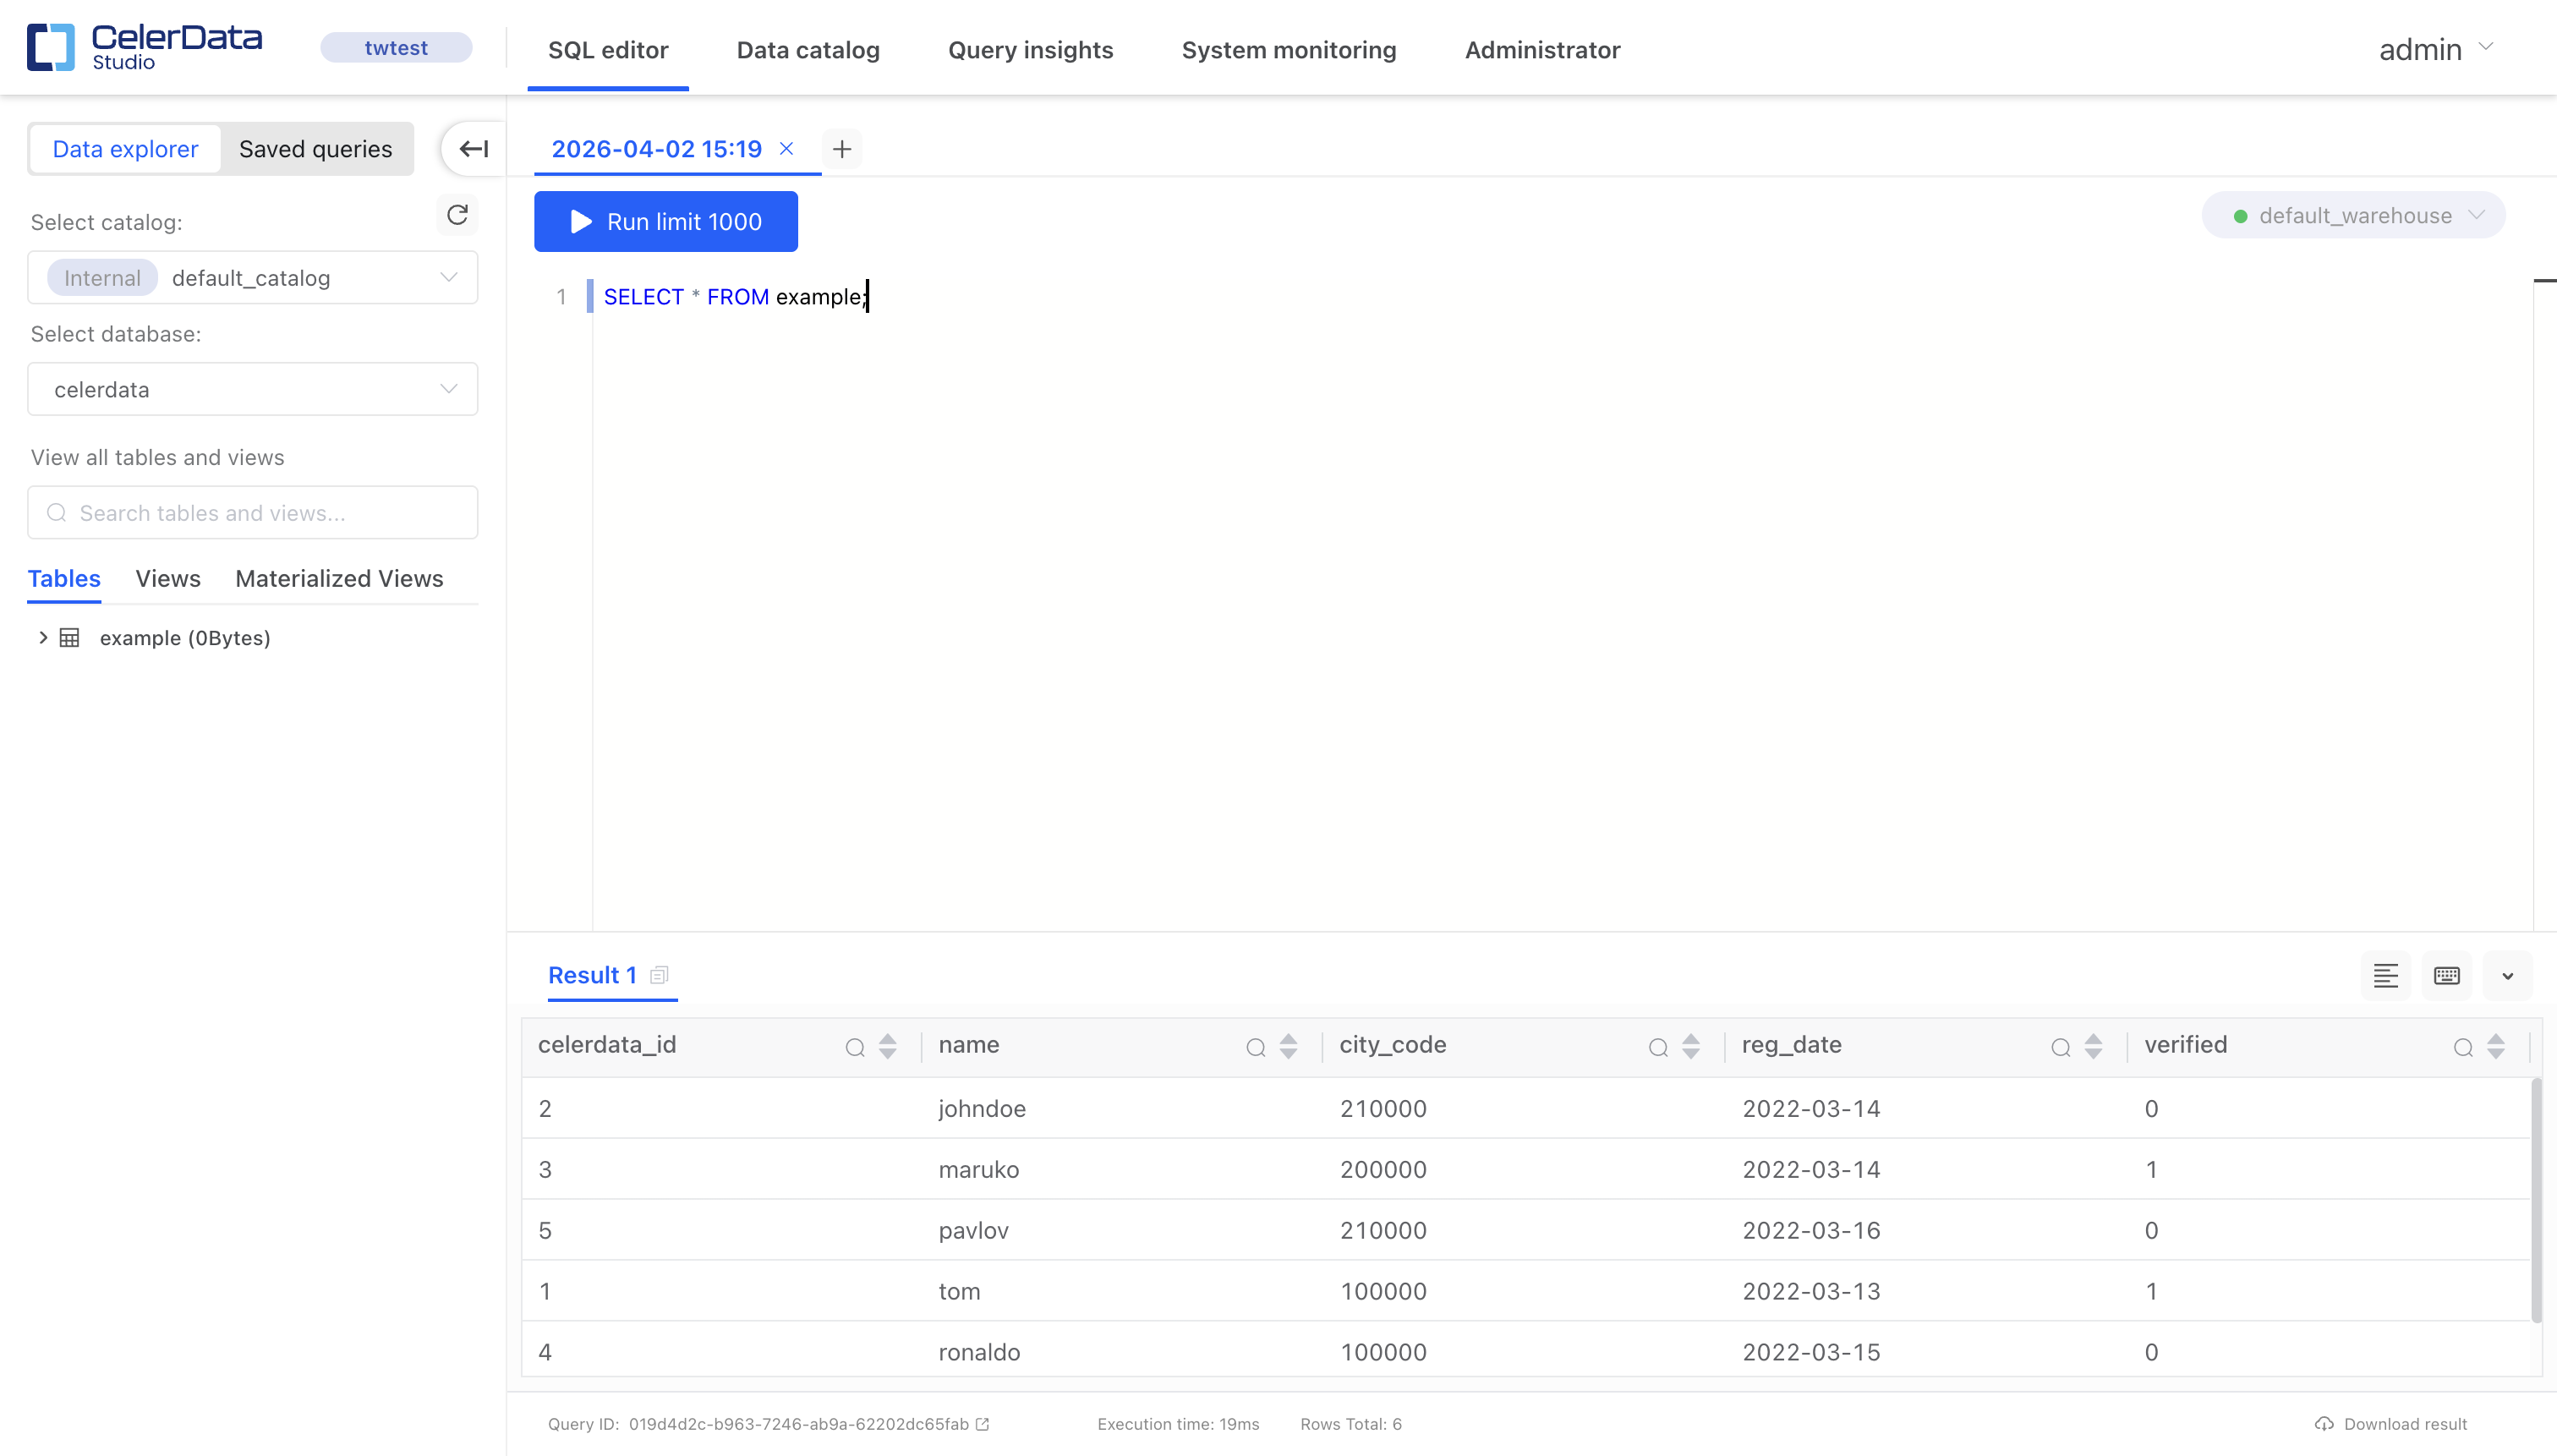Image resolution: width=2557 pixels, height=1456 pixels.
Task: Run the query with limit 1000
Action: [665, 221]
